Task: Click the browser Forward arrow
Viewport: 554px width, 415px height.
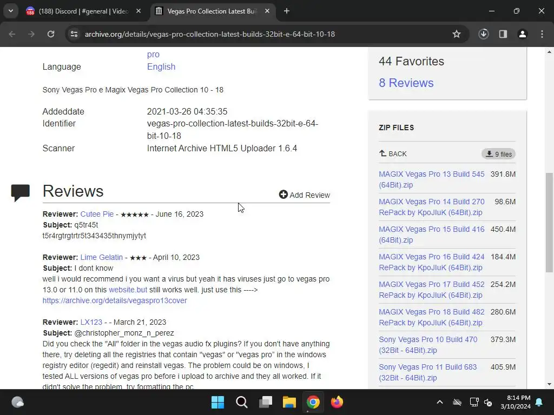Action: (31, 34)
